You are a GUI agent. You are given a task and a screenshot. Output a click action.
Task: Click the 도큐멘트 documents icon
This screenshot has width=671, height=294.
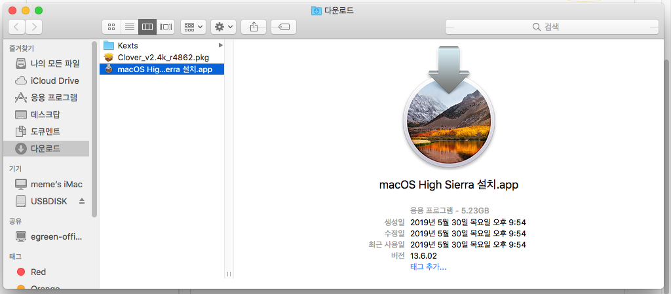click(20, 131)
